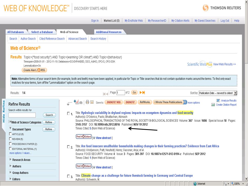Image resolution: width=248 pixels, height=186 pixels.
Task: Click more options / values link
Action: click(20, 153)
